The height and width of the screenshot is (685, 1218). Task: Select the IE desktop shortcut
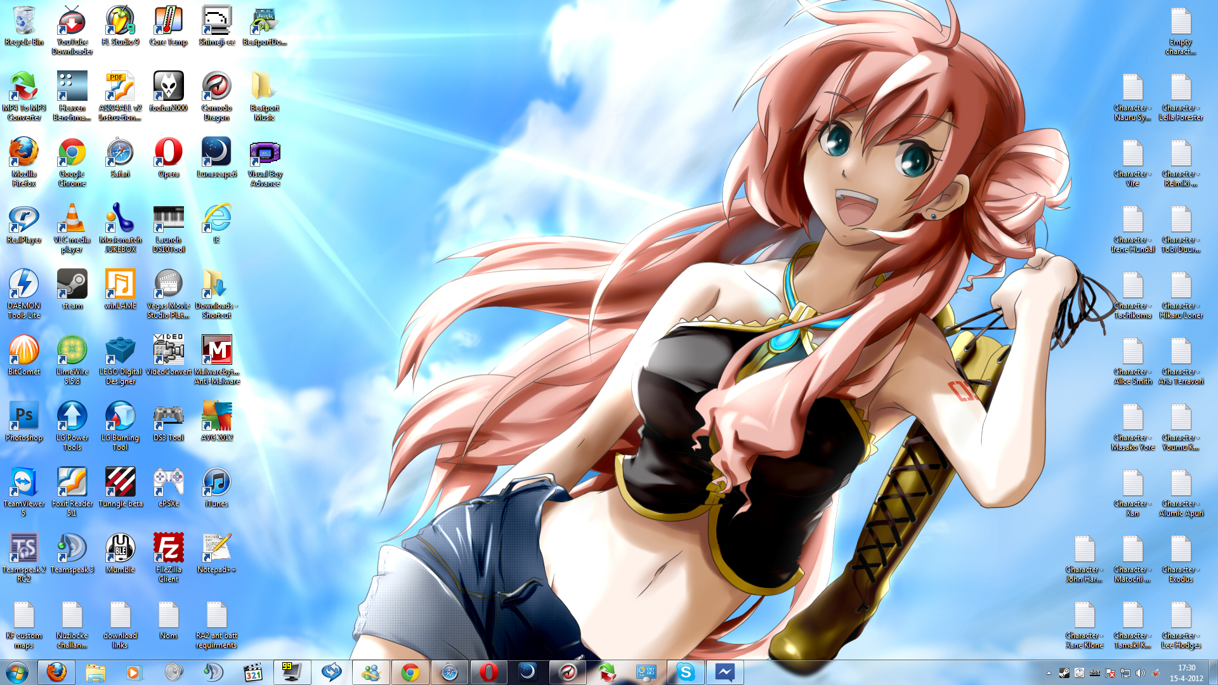(217, 224)
